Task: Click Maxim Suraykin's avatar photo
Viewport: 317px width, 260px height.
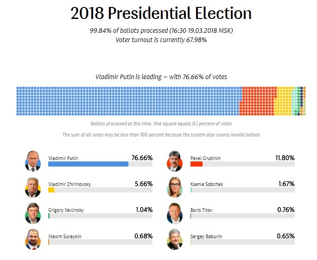Action: coord(33,239)
